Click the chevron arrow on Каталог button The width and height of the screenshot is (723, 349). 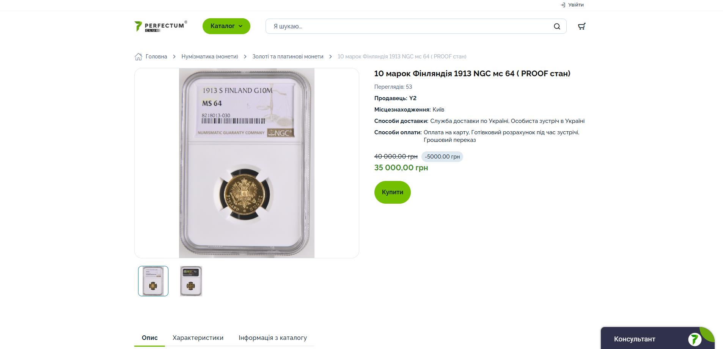click(240, 26)
